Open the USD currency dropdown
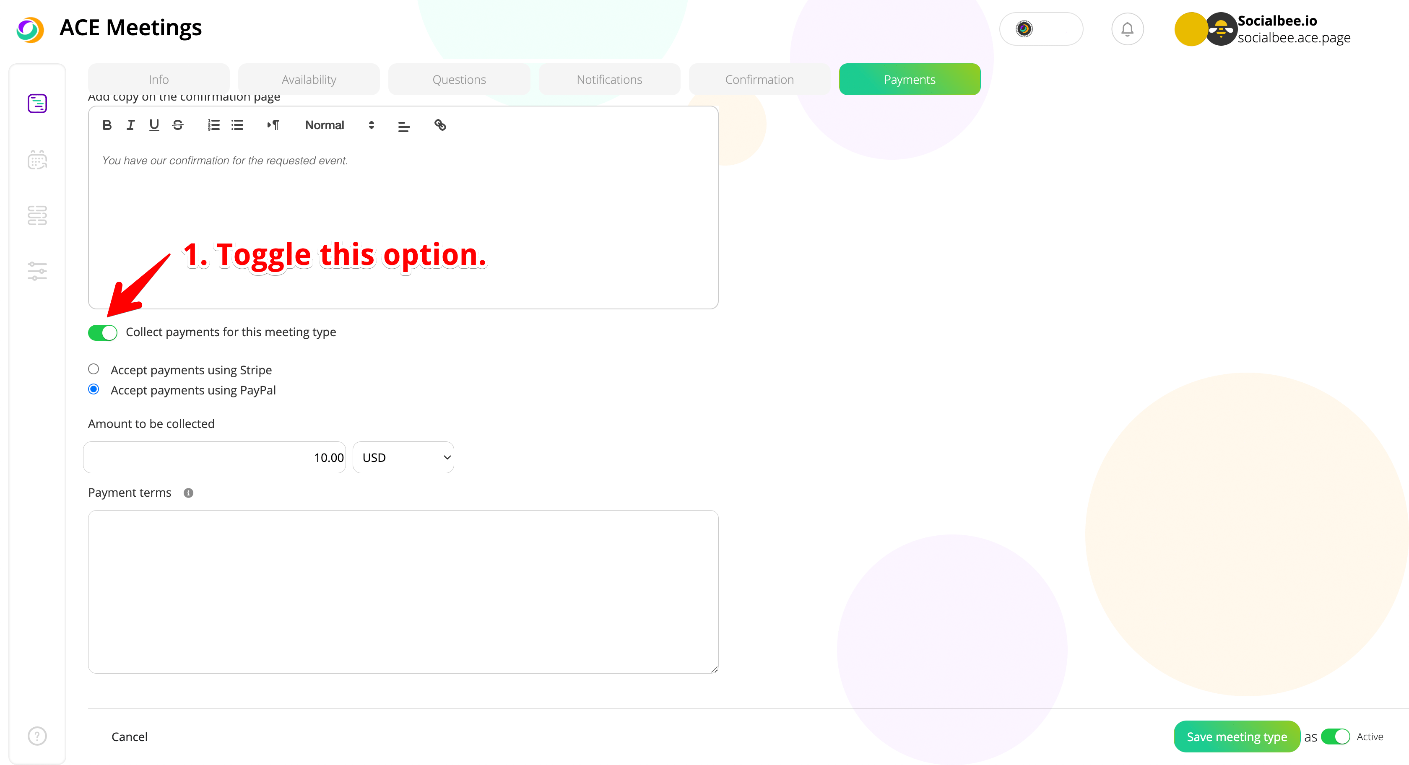The height and width of the screenshot is (765, 1409). 403,458
